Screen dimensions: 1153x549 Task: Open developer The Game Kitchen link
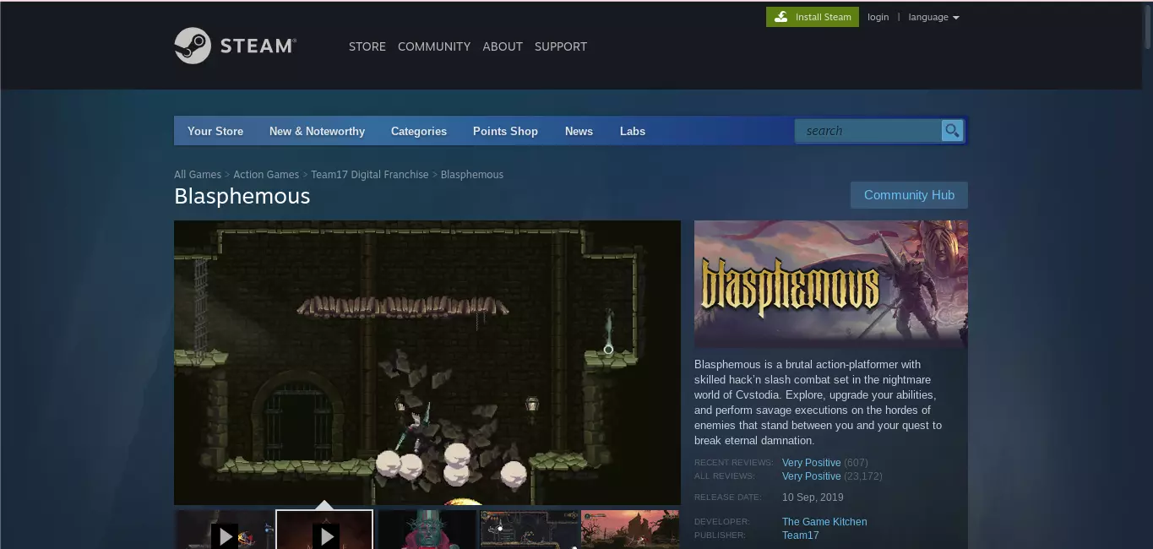824,522
